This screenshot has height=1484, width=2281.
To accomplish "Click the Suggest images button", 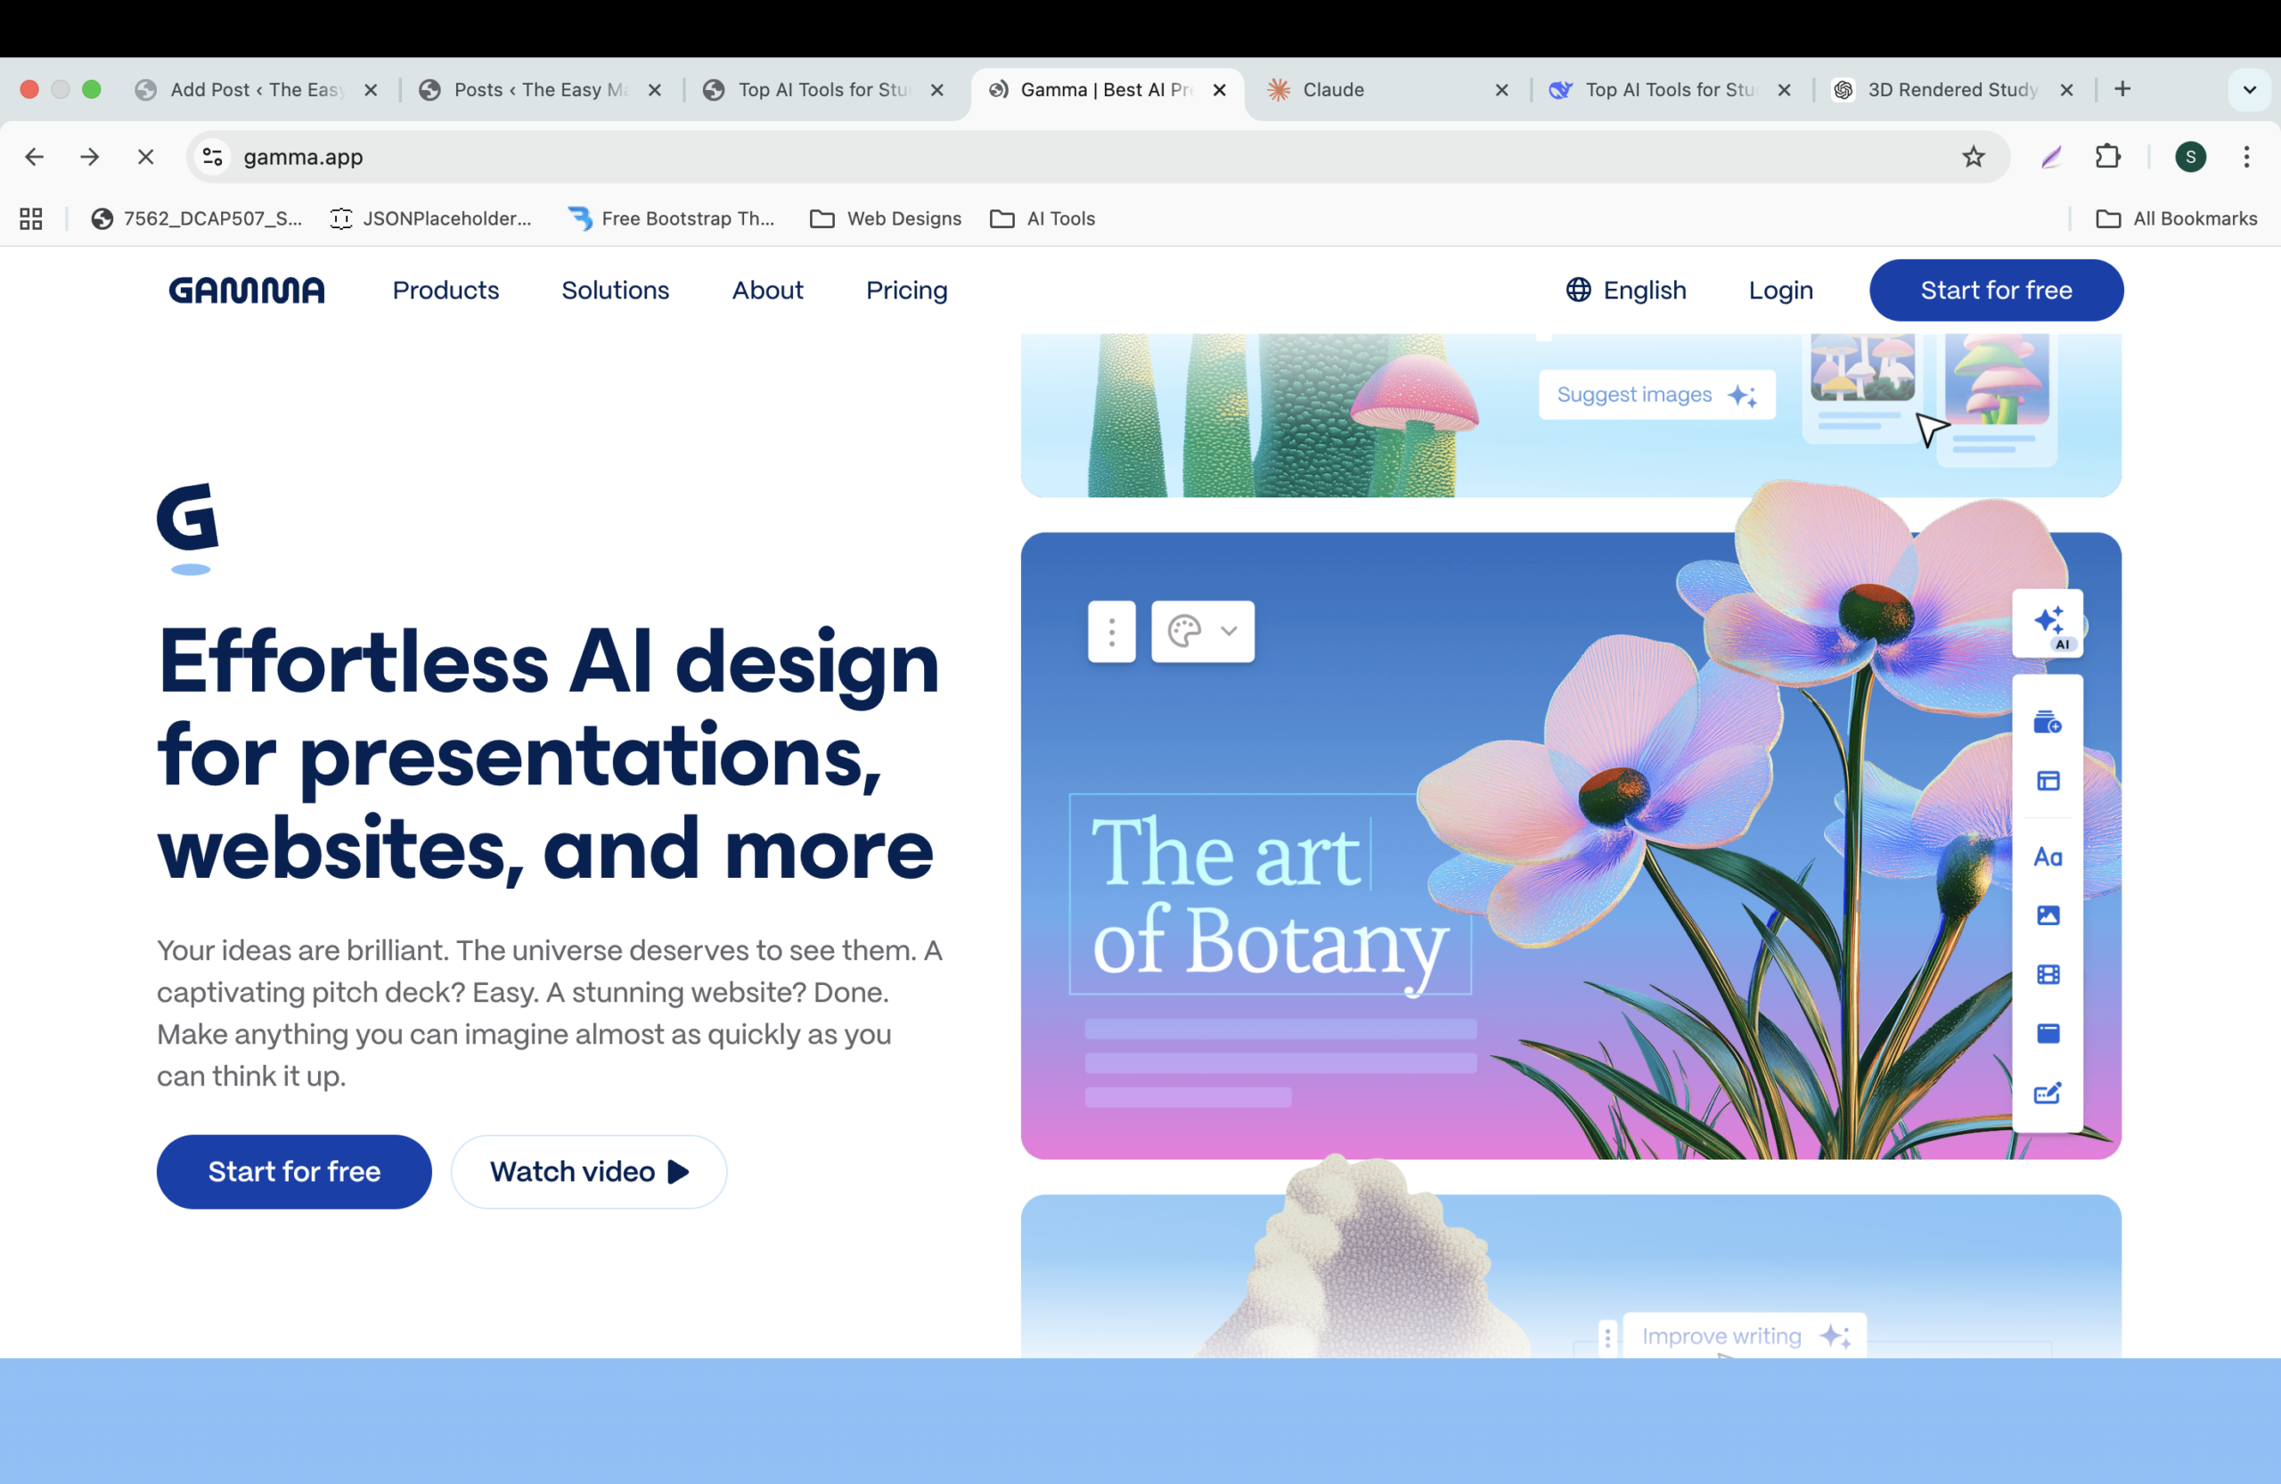I will pyautogui.click(x=1656, y=394).
